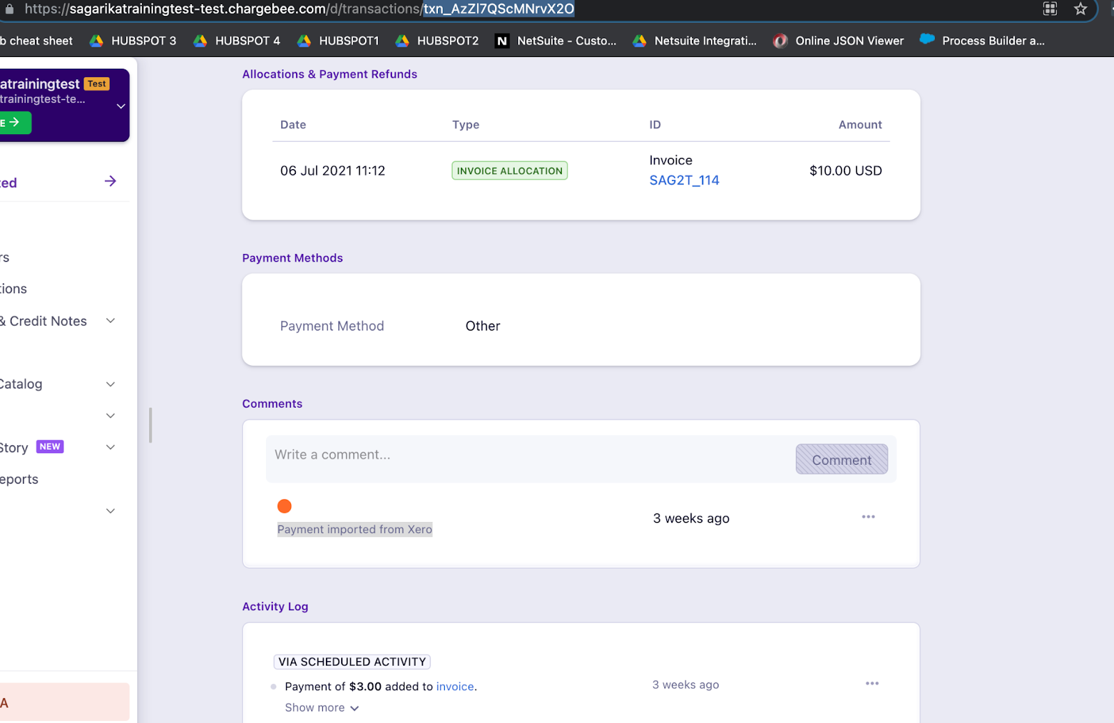Click the Comment button
Viewport: 1114px width, 723px height.
(x=841, y=460)
